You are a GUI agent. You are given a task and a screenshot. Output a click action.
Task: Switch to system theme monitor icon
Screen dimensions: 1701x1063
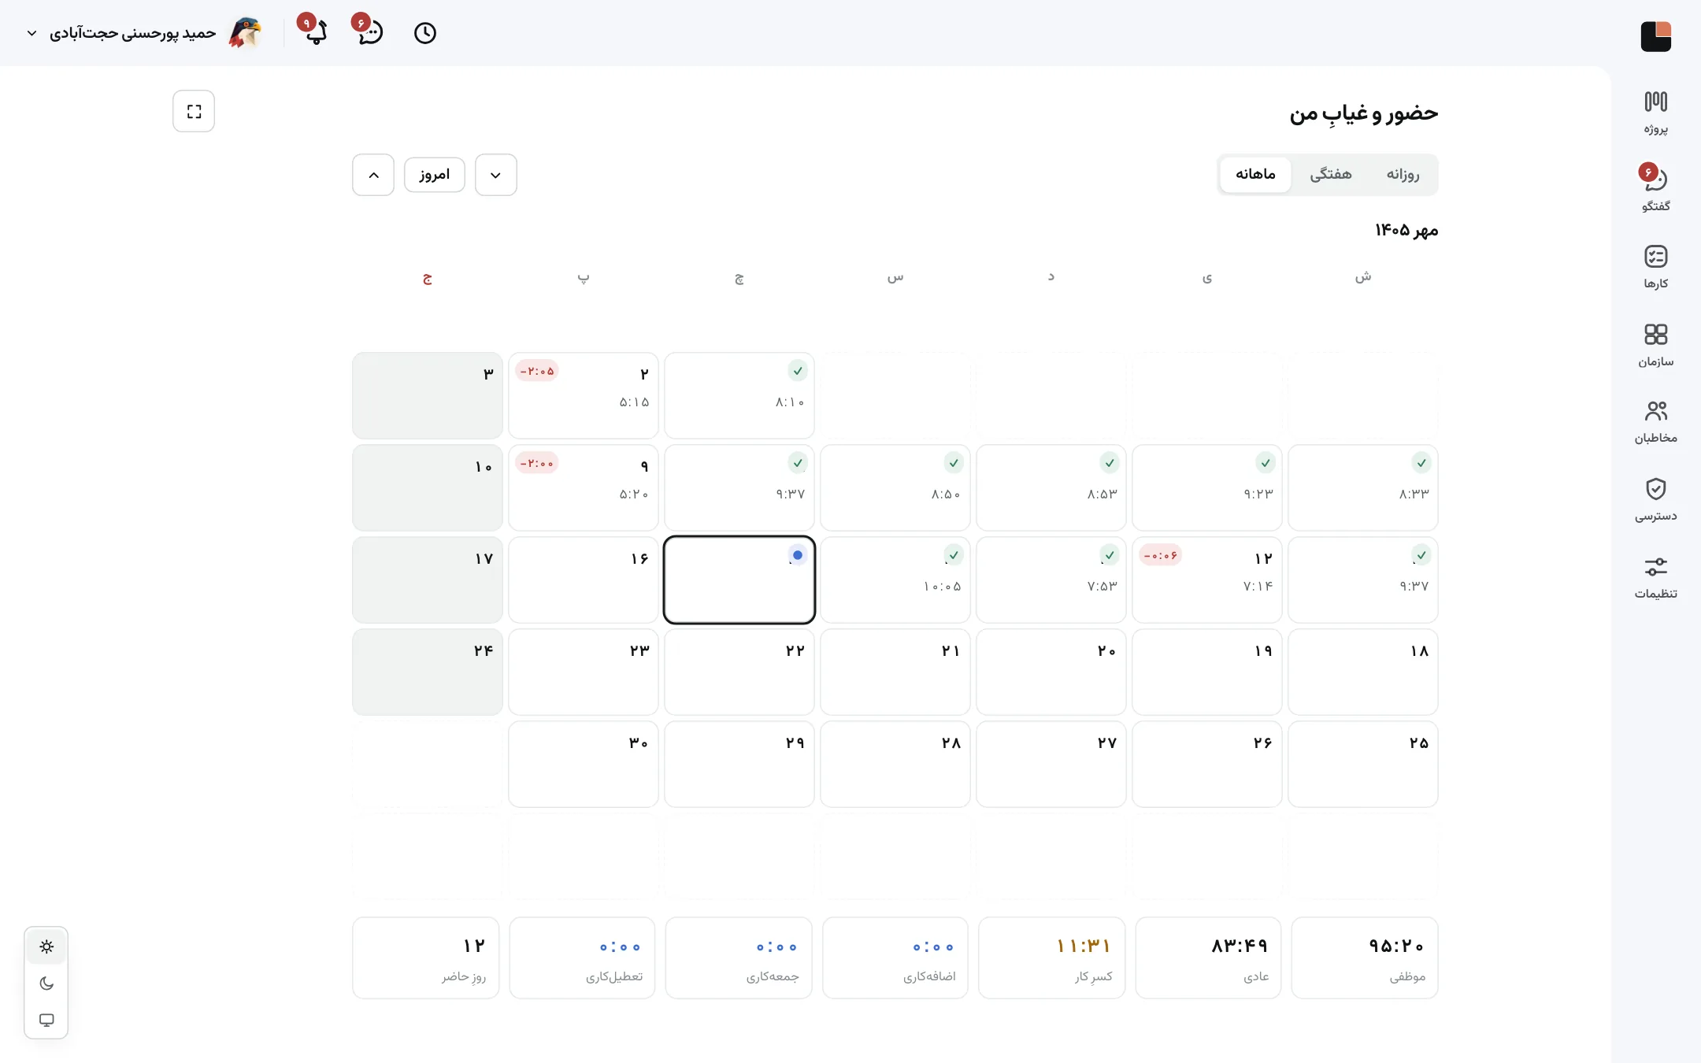pyautogui.click(x=46, y=1020)
